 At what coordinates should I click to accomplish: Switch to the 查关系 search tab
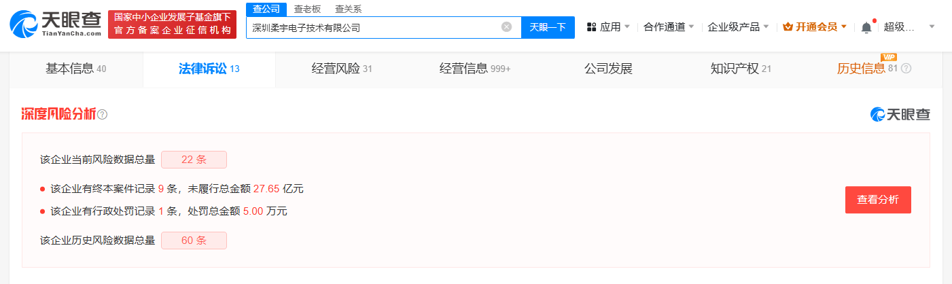[348, 9]
